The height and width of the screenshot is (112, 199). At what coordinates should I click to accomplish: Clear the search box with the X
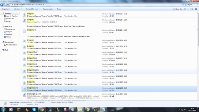pyautogui.click(x=197, y=5)
